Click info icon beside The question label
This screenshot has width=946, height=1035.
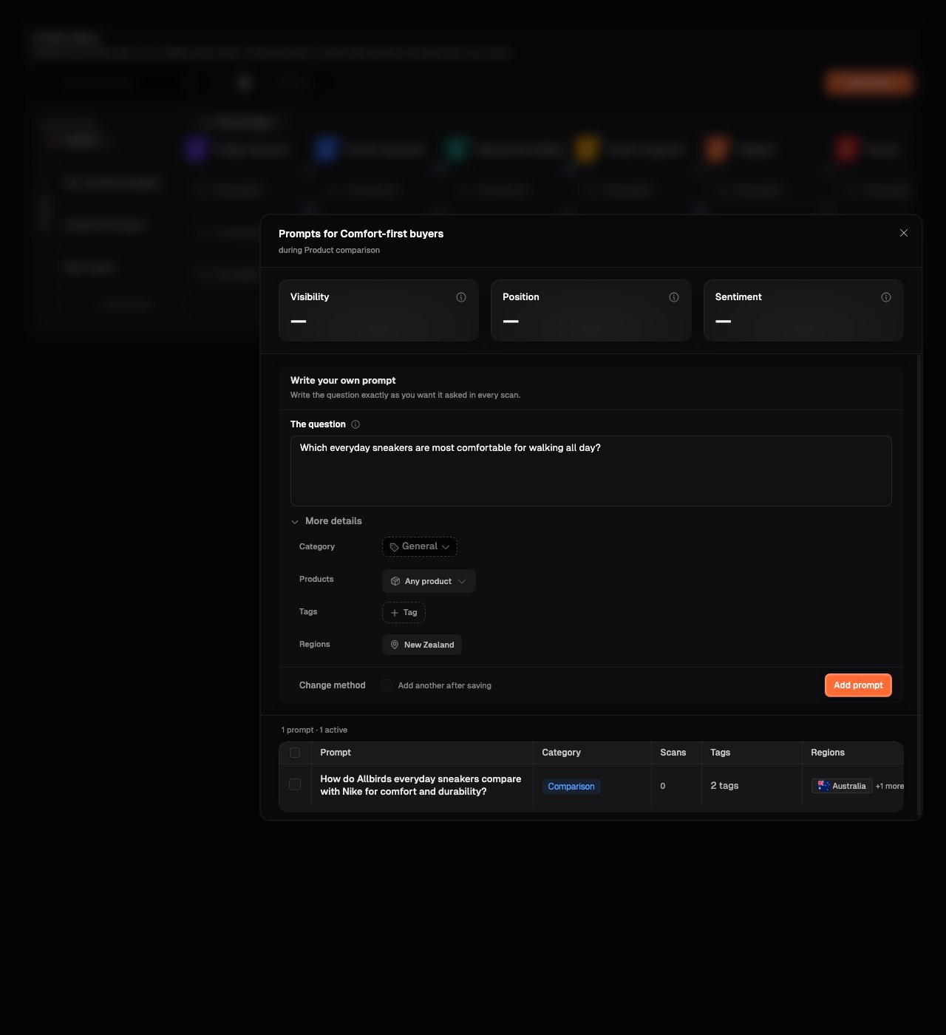[355, 424]
